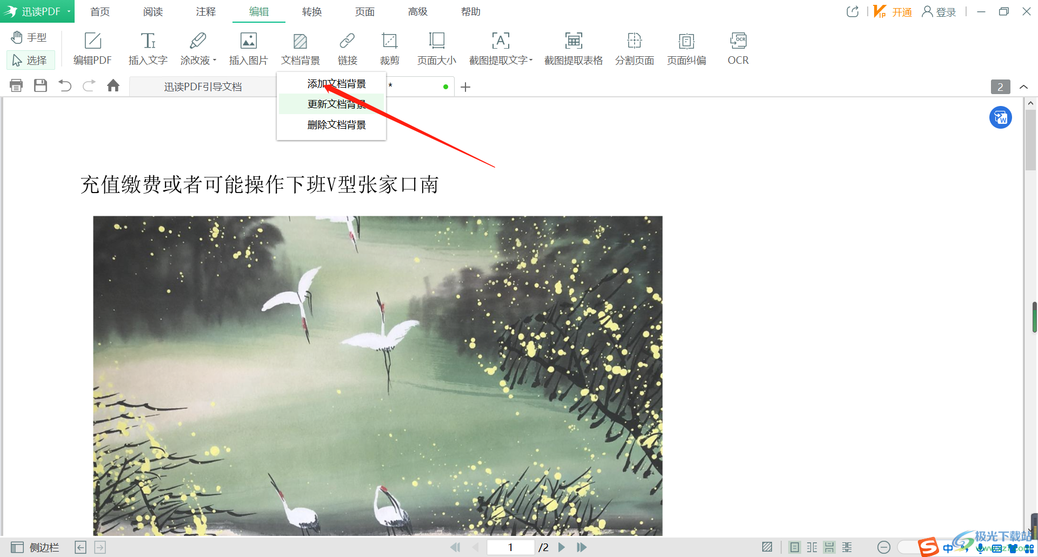This screenshot has height=557, width=1038.
Task: Click Split Page (分割页面) tool
Action: (634, 49)
